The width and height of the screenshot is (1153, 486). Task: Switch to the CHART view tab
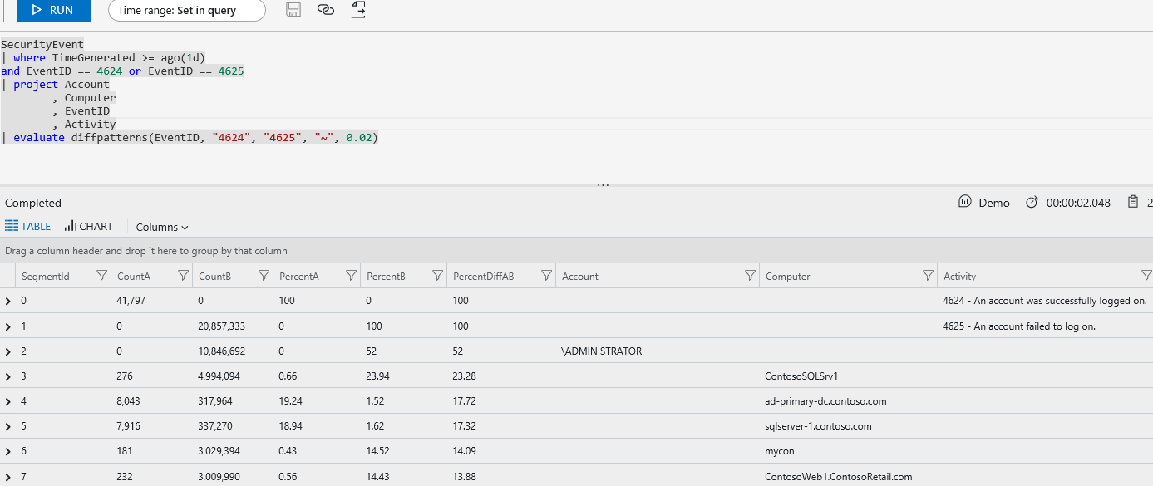point(89,227)
